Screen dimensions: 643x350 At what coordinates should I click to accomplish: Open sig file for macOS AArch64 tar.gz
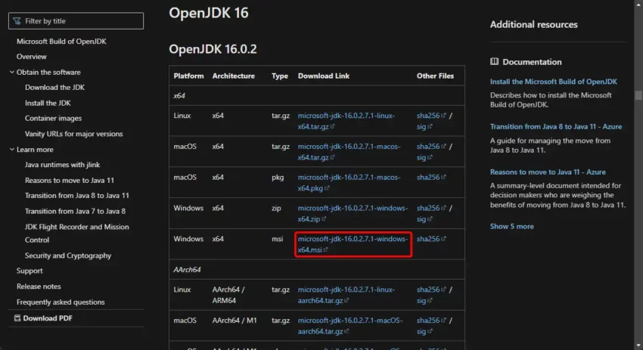pyautogui.click(x=424, y=331)
